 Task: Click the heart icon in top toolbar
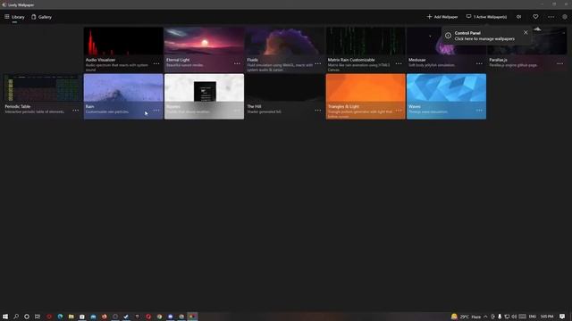coord(535,17)
